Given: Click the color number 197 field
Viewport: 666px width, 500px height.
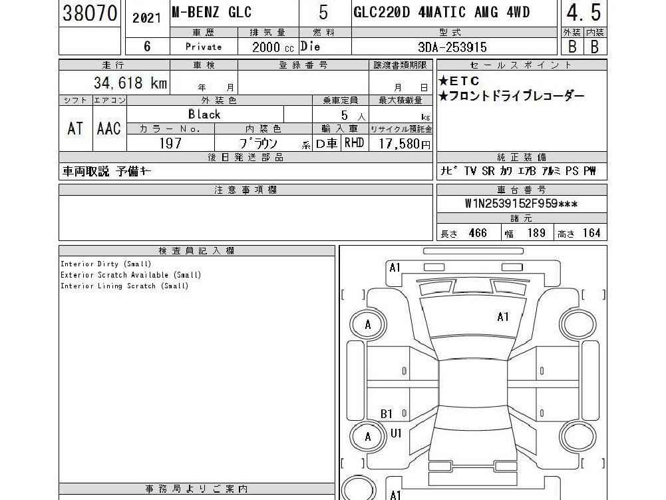Looking at the screenshot, I should click(171, 143).
